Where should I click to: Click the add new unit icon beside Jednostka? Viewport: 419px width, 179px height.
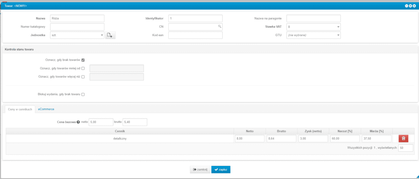tap(110, 36)
